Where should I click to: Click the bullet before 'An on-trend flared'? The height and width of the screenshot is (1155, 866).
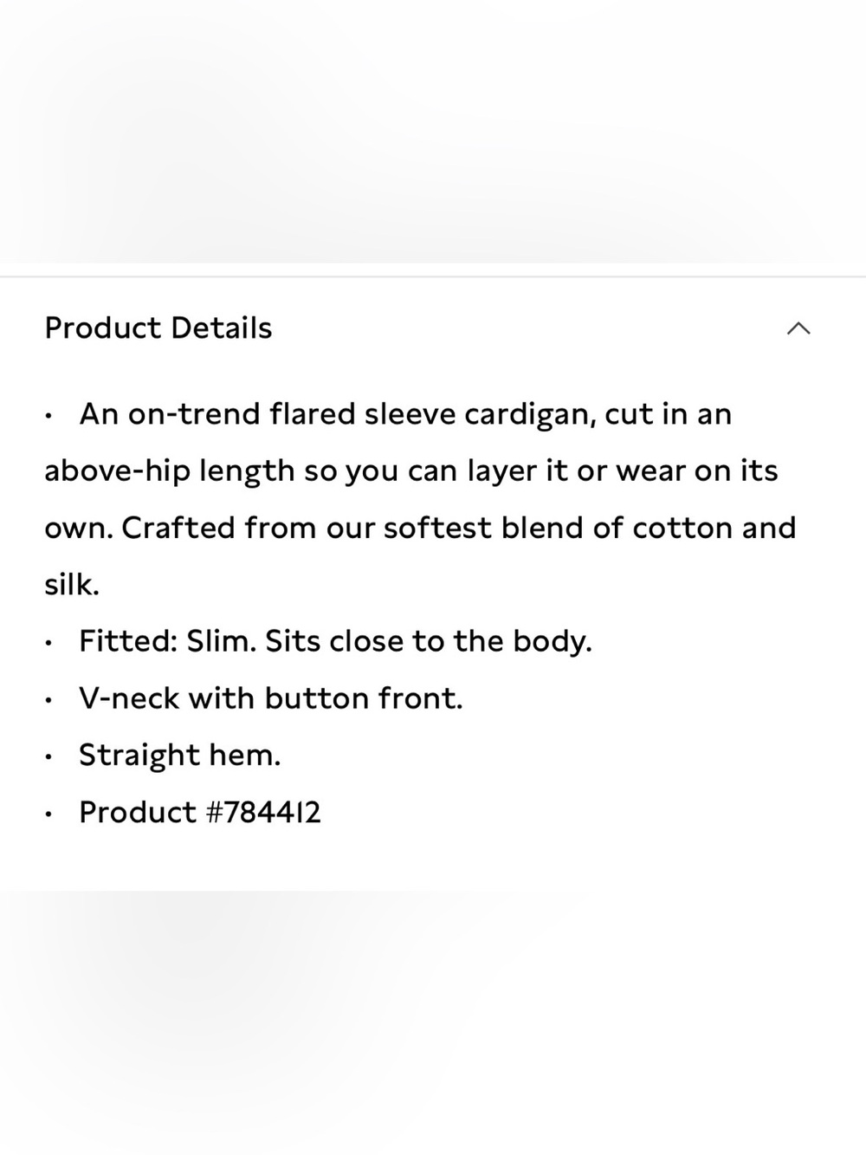(52, 416)
